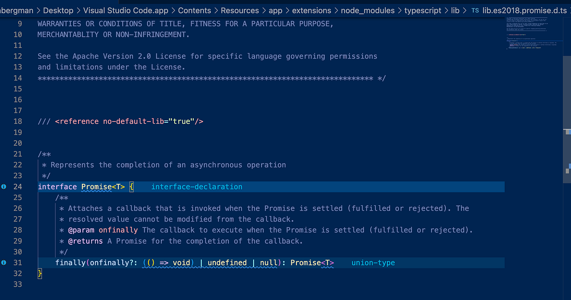
Task: Click line number 21 in the gutter
Action: pos(18,154)
